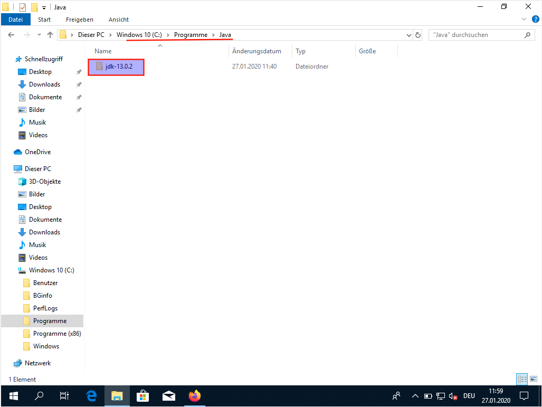Open Explorer help icon
This screenshot has height=407, width=542.
tap(536, 20)
